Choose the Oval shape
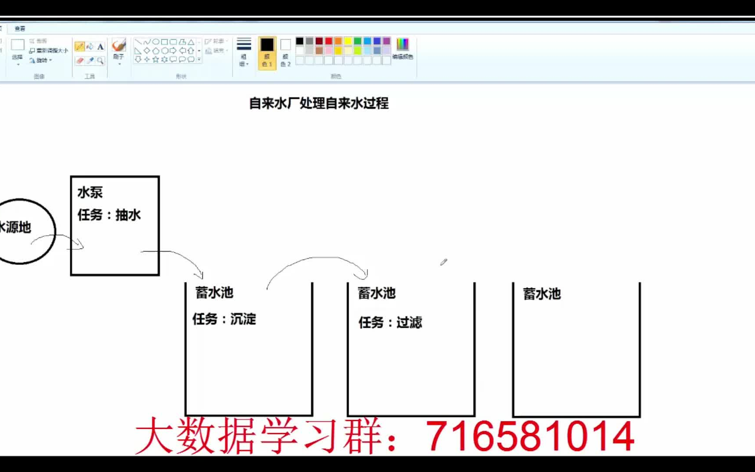Viewport: 755px width, 472px height. point(156,42)
